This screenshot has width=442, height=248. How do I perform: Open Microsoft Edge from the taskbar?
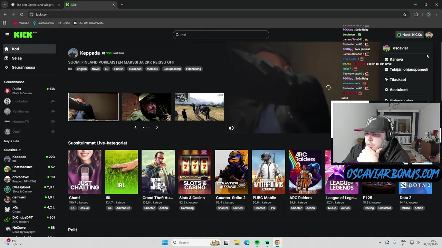click(x=247, y=242)
